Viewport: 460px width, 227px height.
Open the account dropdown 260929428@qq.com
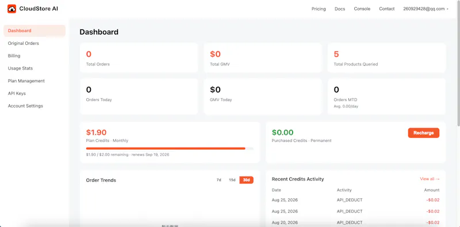click(425, 9)
